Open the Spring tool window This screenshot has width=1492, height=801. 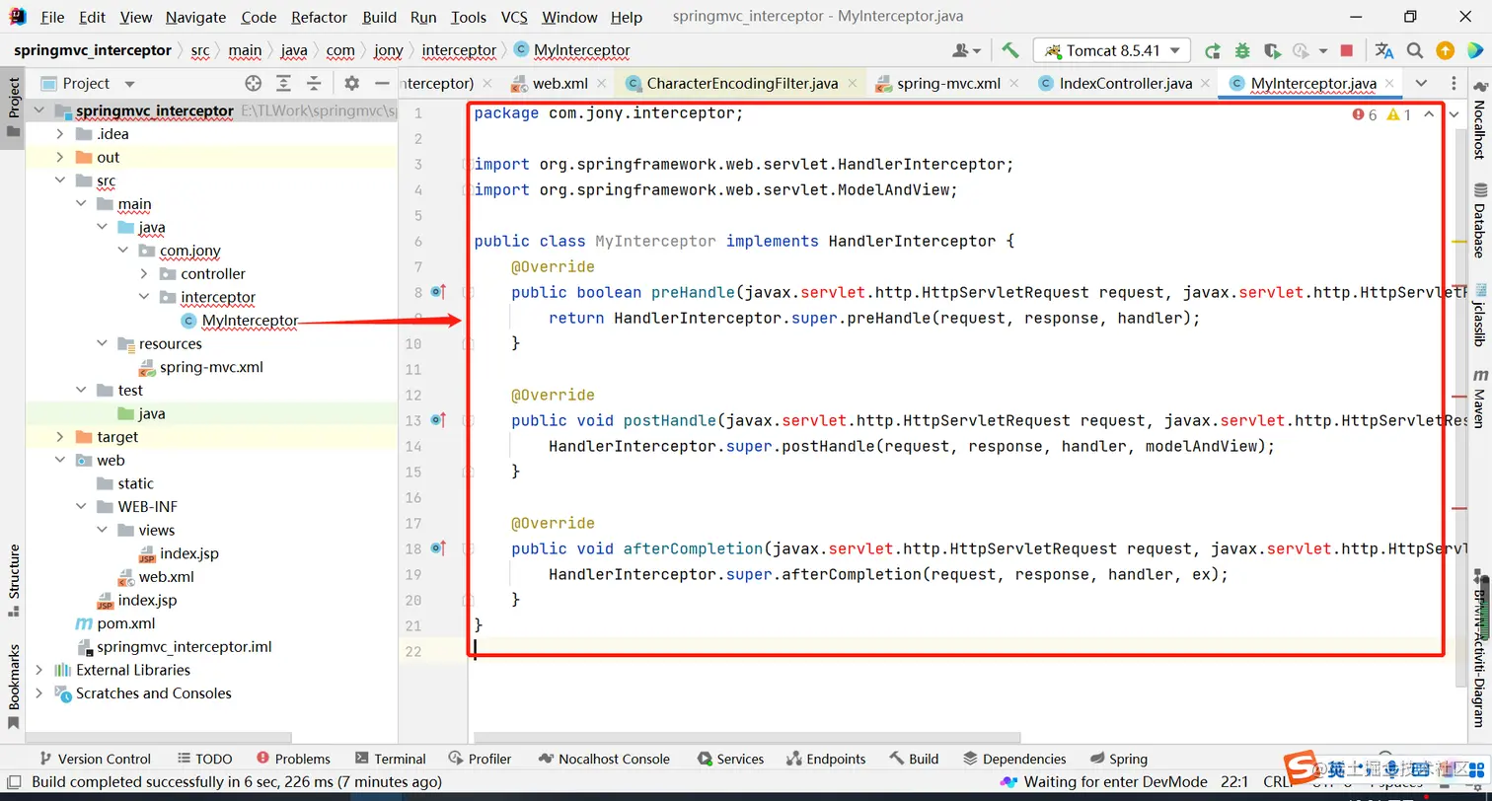1119,759
